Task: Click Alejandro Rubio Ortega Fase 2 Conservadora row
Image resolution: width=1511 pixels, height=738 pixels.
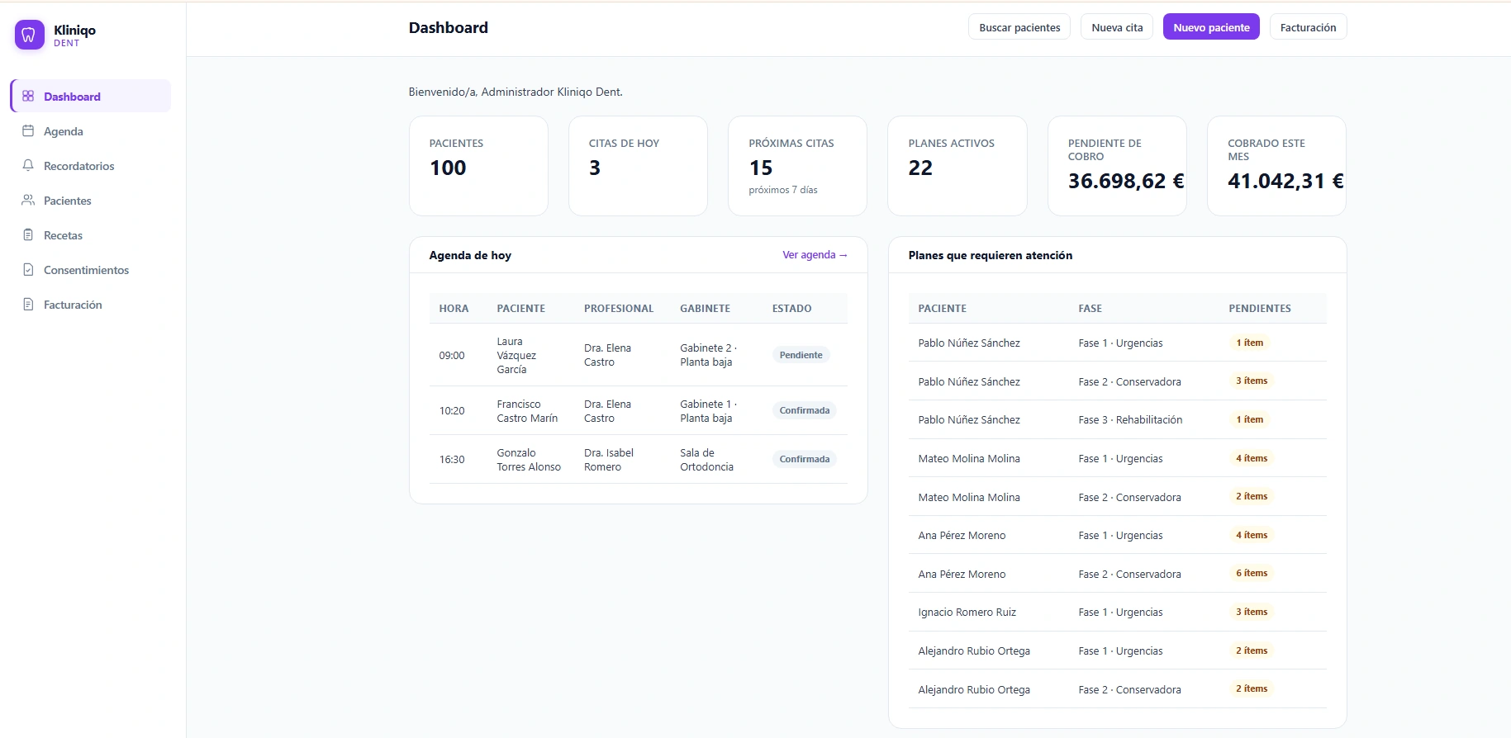Action: point(1118,689)
